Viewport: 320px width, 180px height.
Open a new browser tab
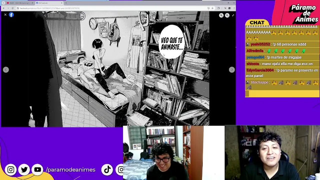(x=65, y=3)
